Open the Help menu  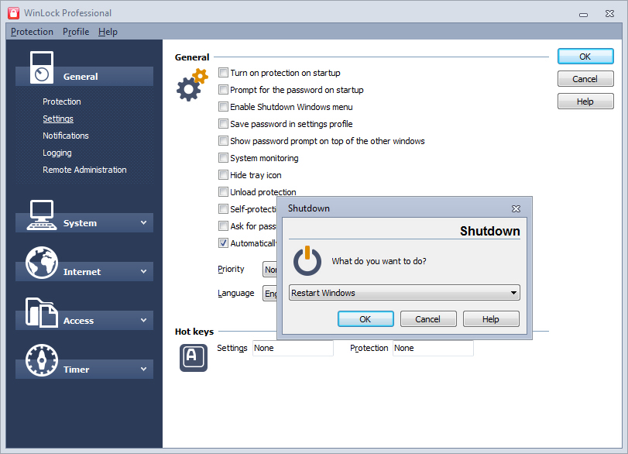tap(108, 32)
